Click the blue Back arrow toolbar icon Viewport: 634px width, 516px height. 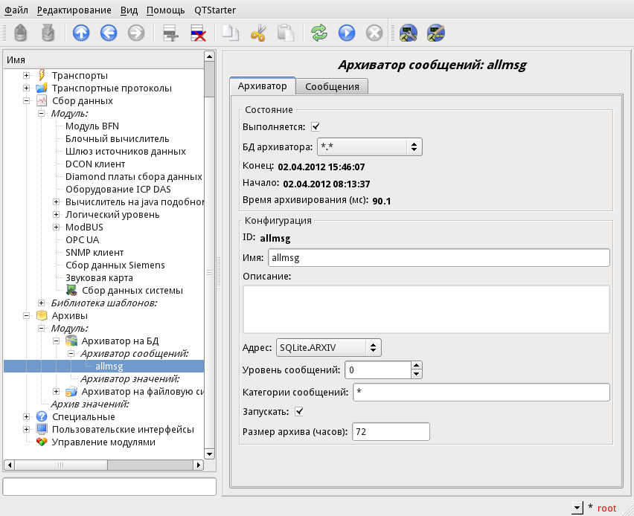[109, 33]
